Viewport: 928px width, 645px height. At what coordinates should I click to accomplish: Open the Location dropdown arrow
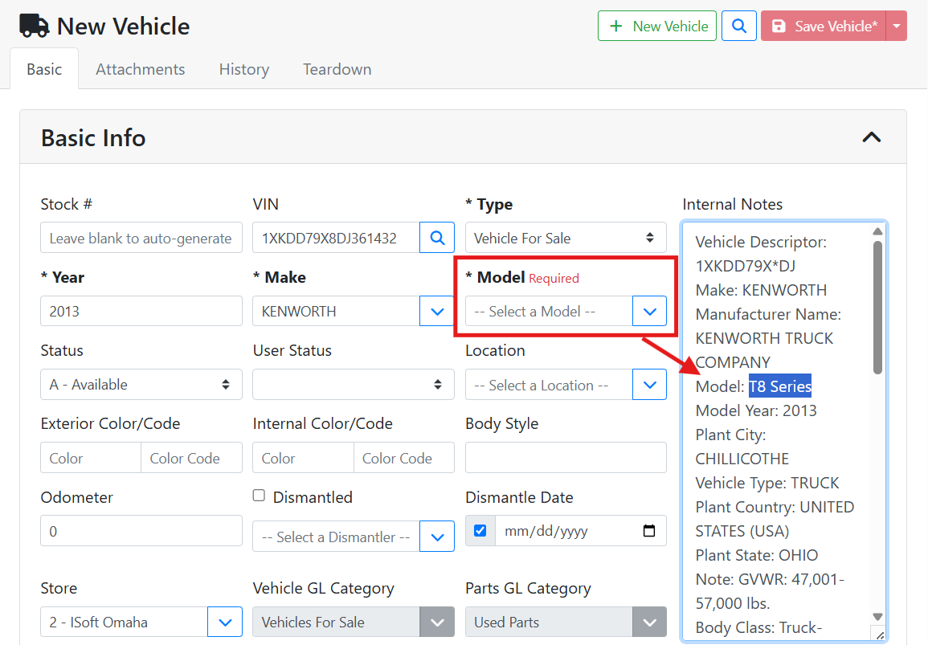click(x=649, y=385)
